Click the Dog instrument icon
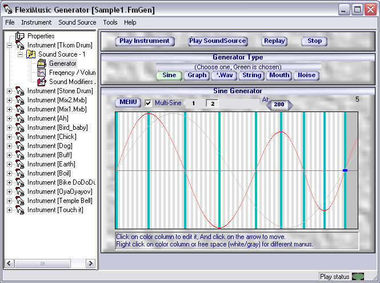This screenshot has height=283, width=380. click(x=20, y=146)
